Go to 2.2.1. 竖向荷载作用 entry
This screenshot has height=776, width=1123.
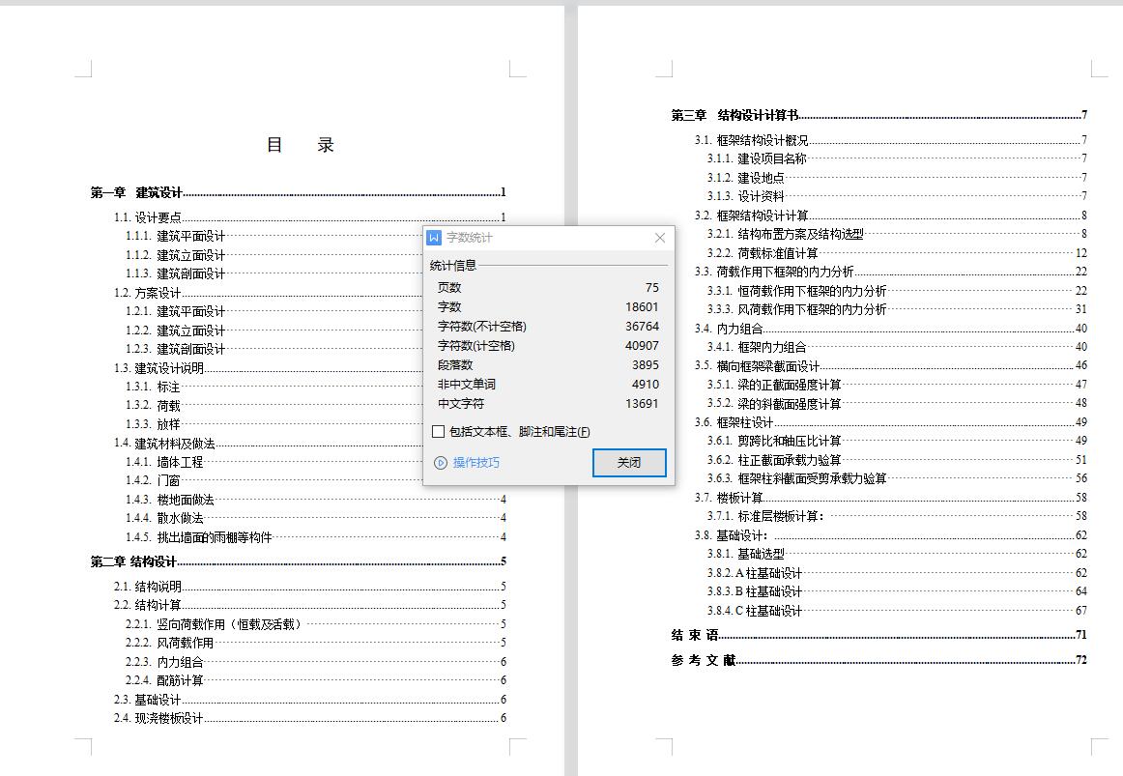(x=316, y=625)
